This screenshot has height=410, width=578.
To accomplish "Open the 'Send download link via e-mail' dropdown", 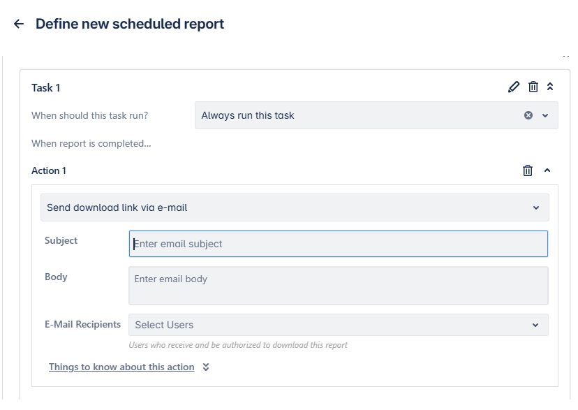I will click(x=295, y=207).
